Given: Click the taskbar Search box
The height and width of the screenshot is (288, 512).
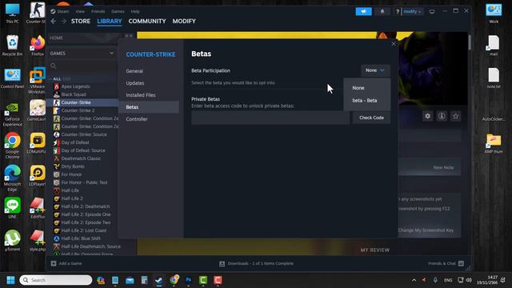Looking at the screenshot, I should point(56,280).
